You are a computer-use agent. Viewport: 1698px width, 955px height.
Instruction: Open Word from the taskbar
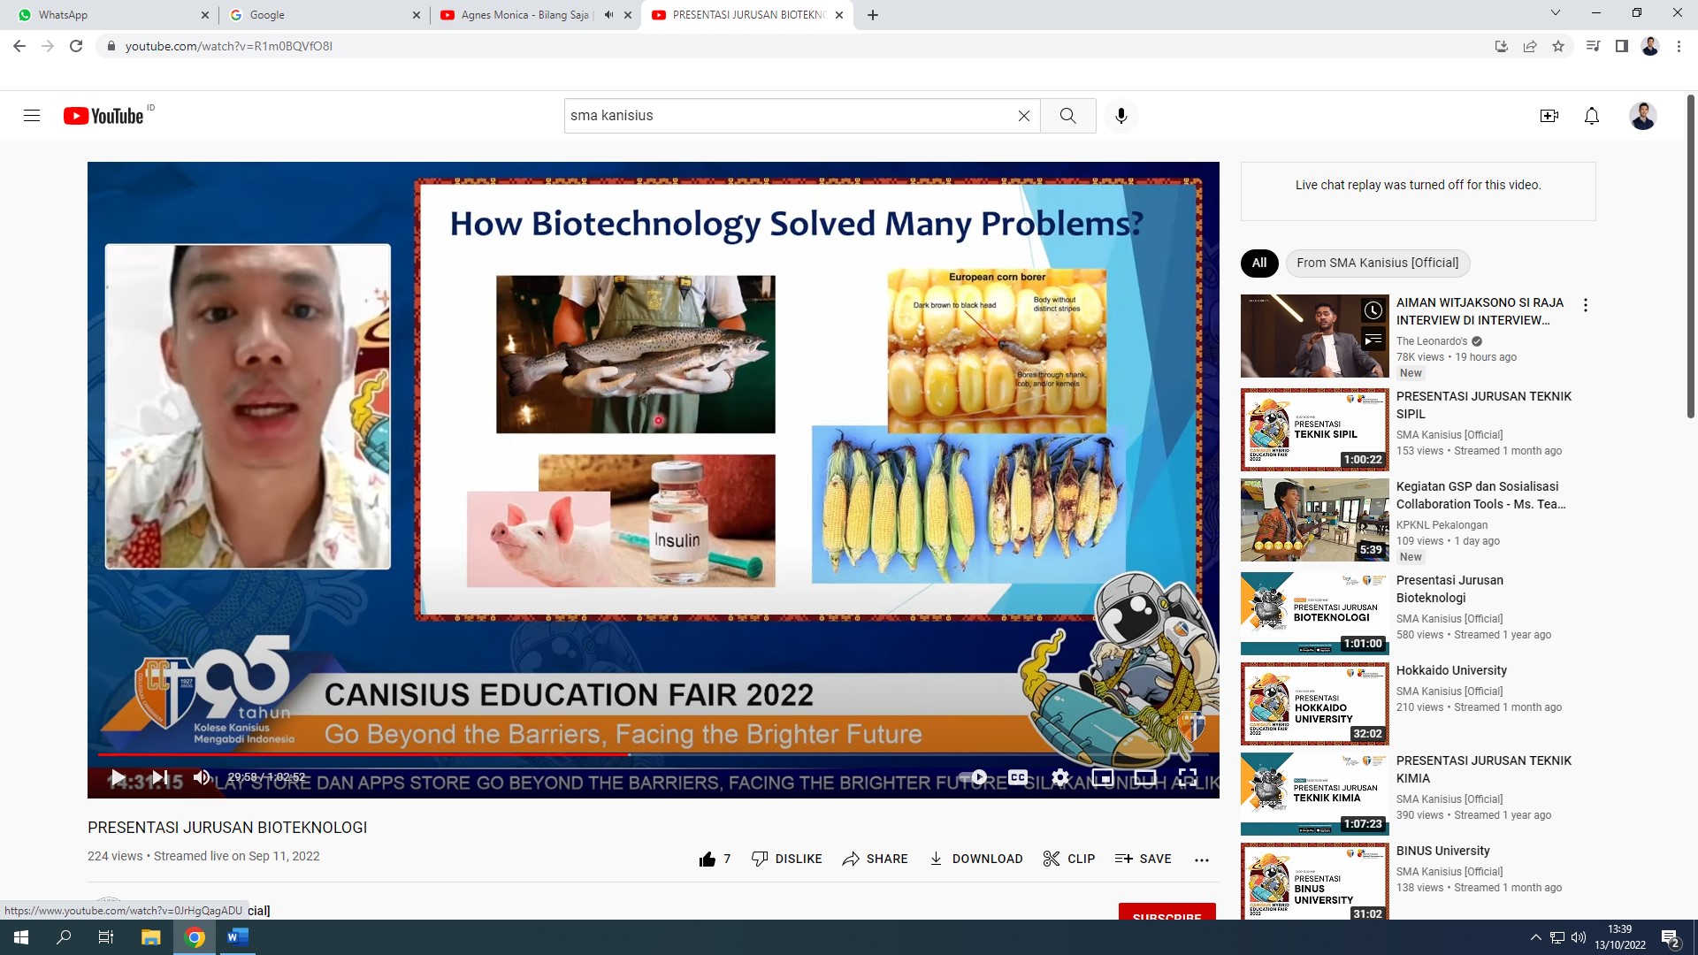click(237, 937)
